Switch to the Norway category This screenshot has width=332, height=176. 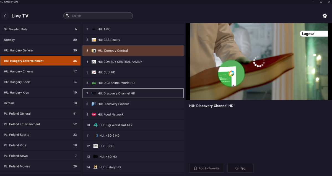40,40
